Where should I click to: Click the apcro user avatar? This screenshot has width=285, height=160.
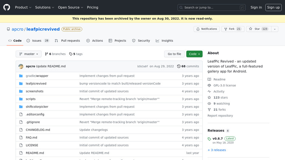(21, 66)
